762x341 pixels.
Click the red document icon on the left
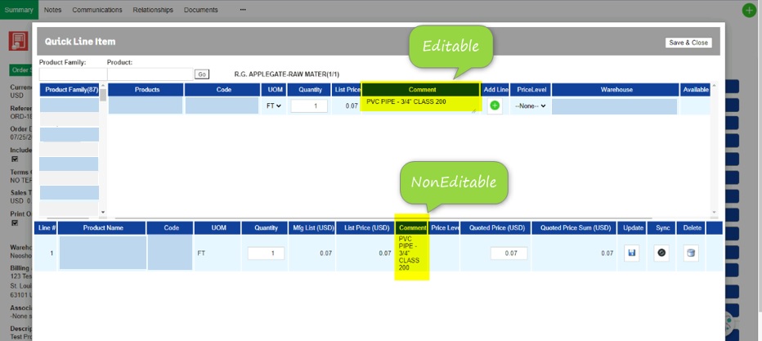click(x=18, y=41)
